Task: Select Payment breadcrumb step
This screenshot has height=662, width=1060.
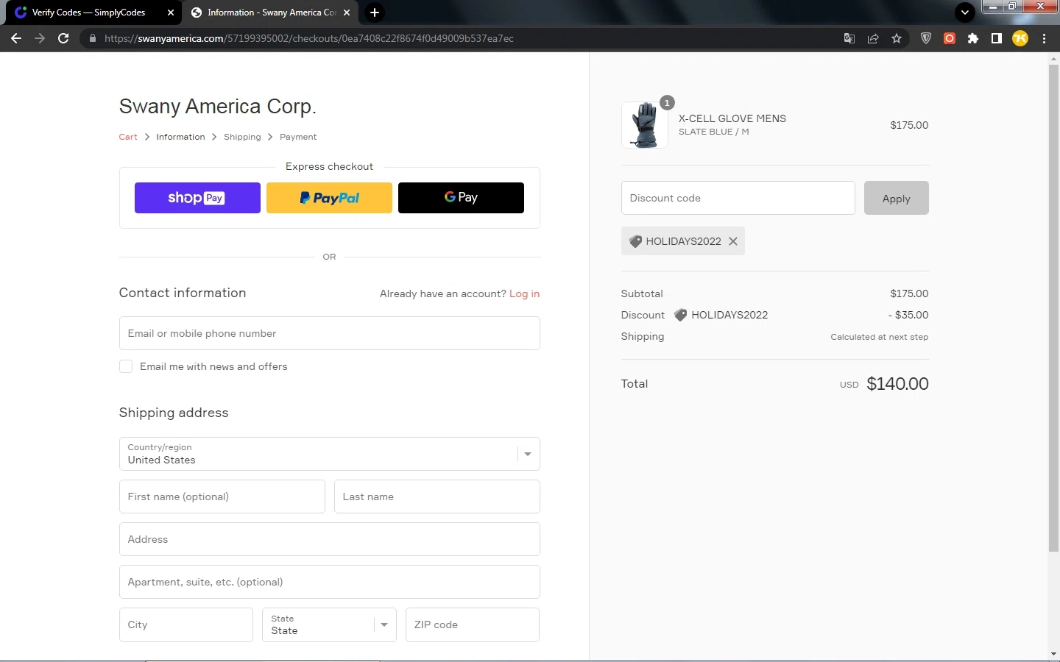Action: pyautogui.click(x=298, y=137)
